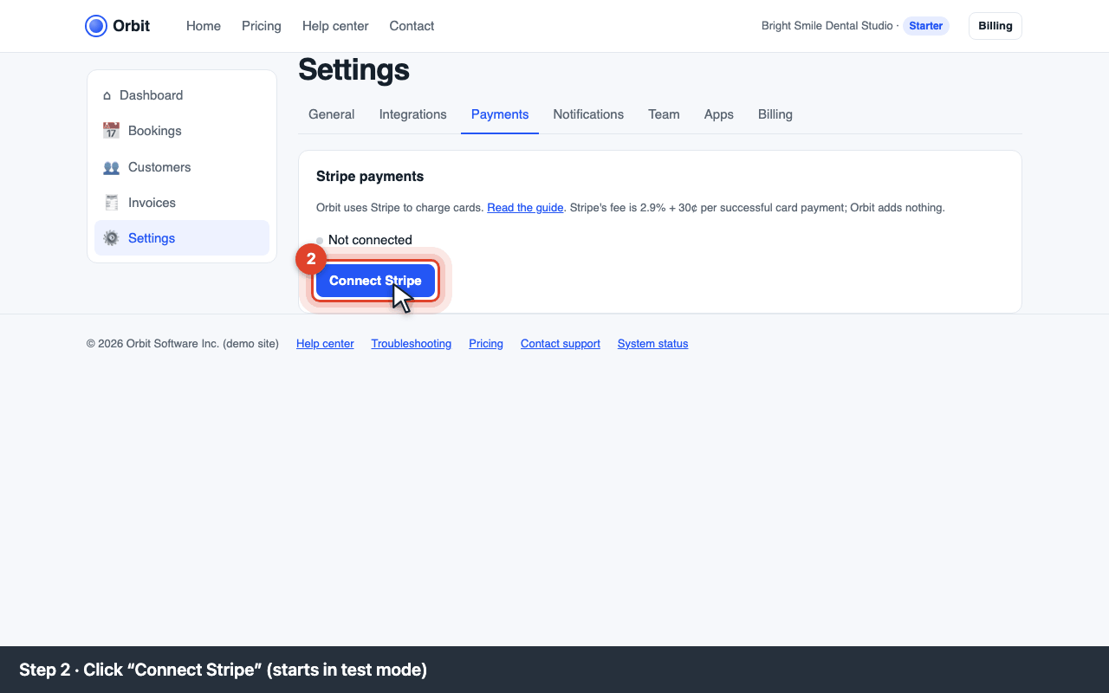Click the Contact support footer link

561,344
